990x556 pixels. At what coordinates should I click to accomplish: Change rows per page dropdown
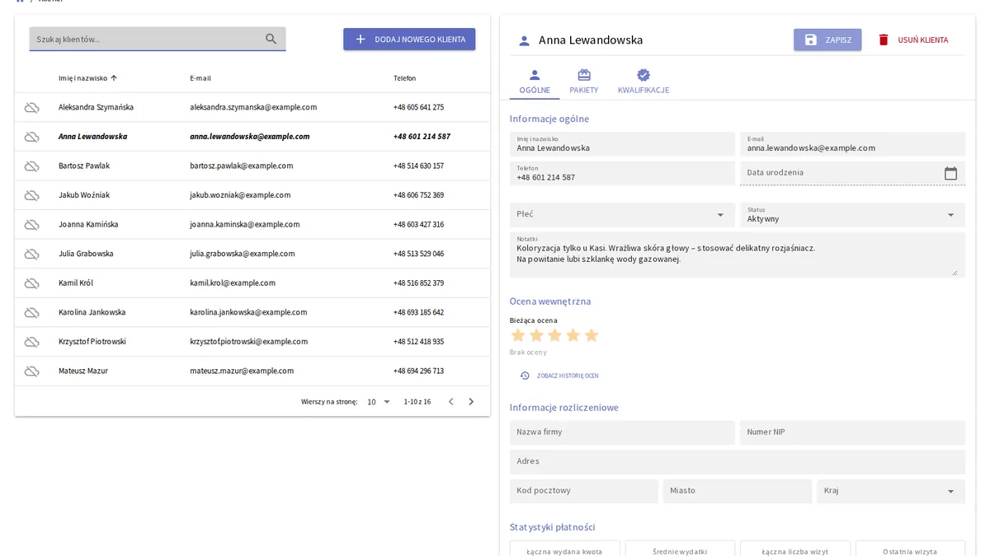click(x=379, y=402)
